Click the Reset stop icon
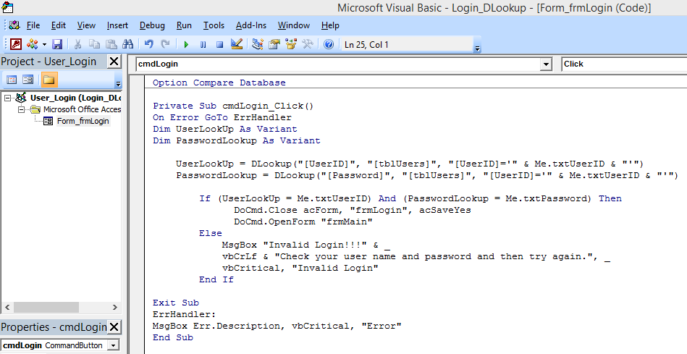687x354 pixels. (219, 44)
